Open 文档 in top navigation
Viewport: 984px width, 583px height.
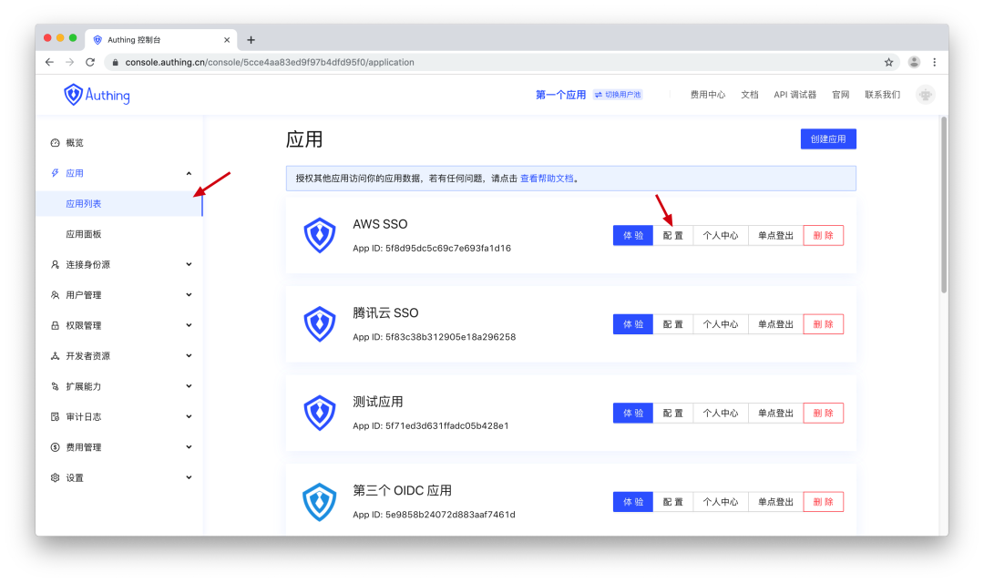749,95
